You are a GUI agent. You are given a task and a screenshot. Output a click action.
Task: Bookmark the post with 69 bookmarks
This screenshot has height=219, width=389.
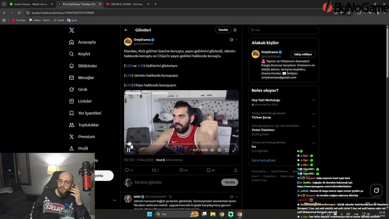coord(211,170)
